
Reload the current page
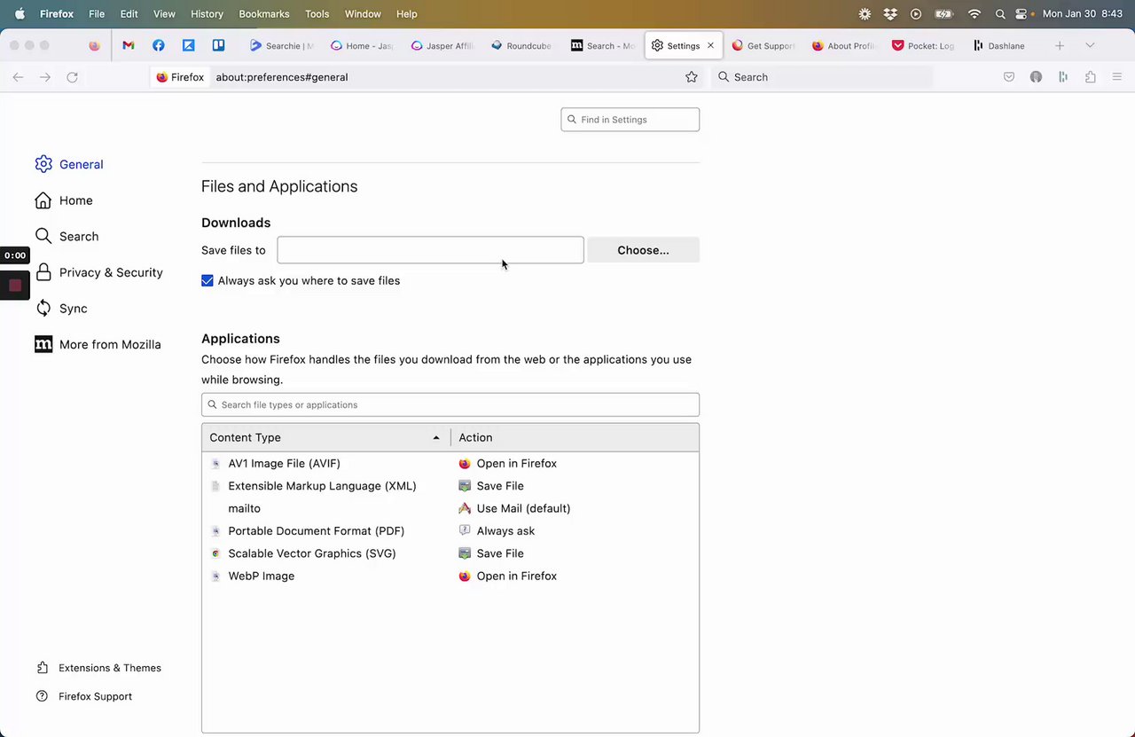coord(73,77)
